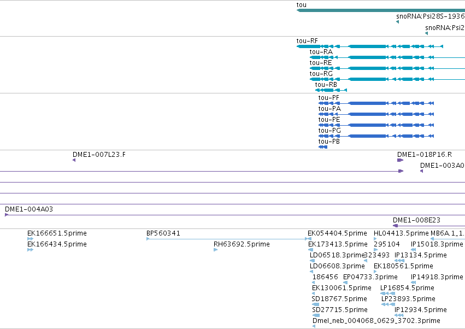Select the IP15018.3prime EST label
Screen dimensions: 465x329
coord(437,244)
